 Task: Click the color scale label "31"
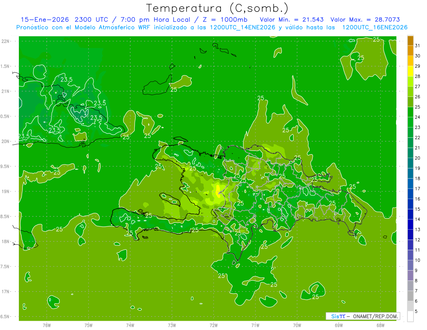click(x=417, y=46)
